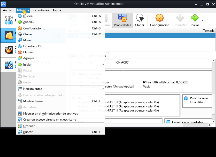
Task: Open Configuración gear in the toolbar
Action: click(159, 18)
